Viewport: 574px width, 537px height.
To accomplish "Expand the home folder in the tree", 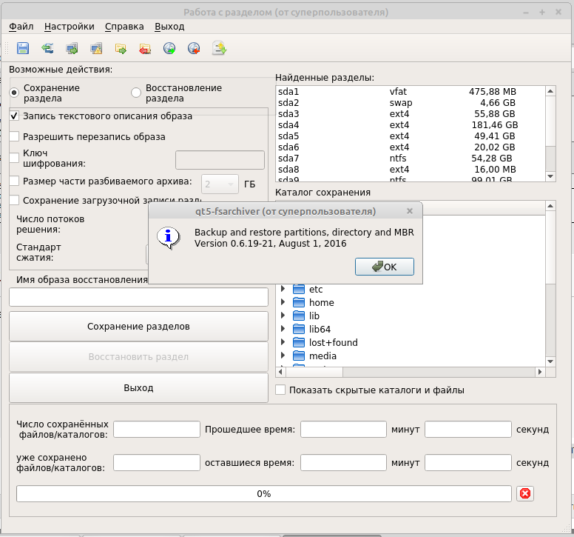I will click(x=283, y=302).
